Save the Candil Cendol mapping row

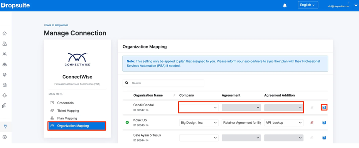[x=324, y=107]
